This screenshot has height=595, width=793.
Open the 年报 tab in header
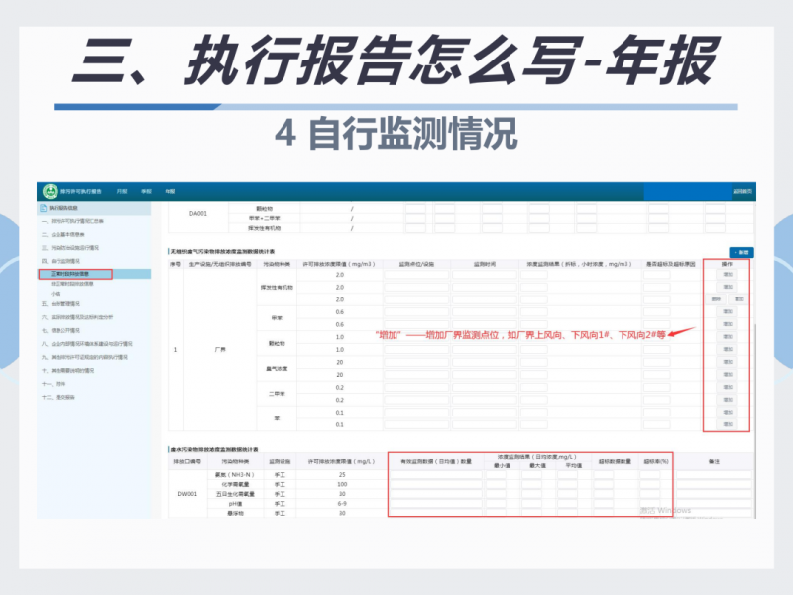[170, 191]
